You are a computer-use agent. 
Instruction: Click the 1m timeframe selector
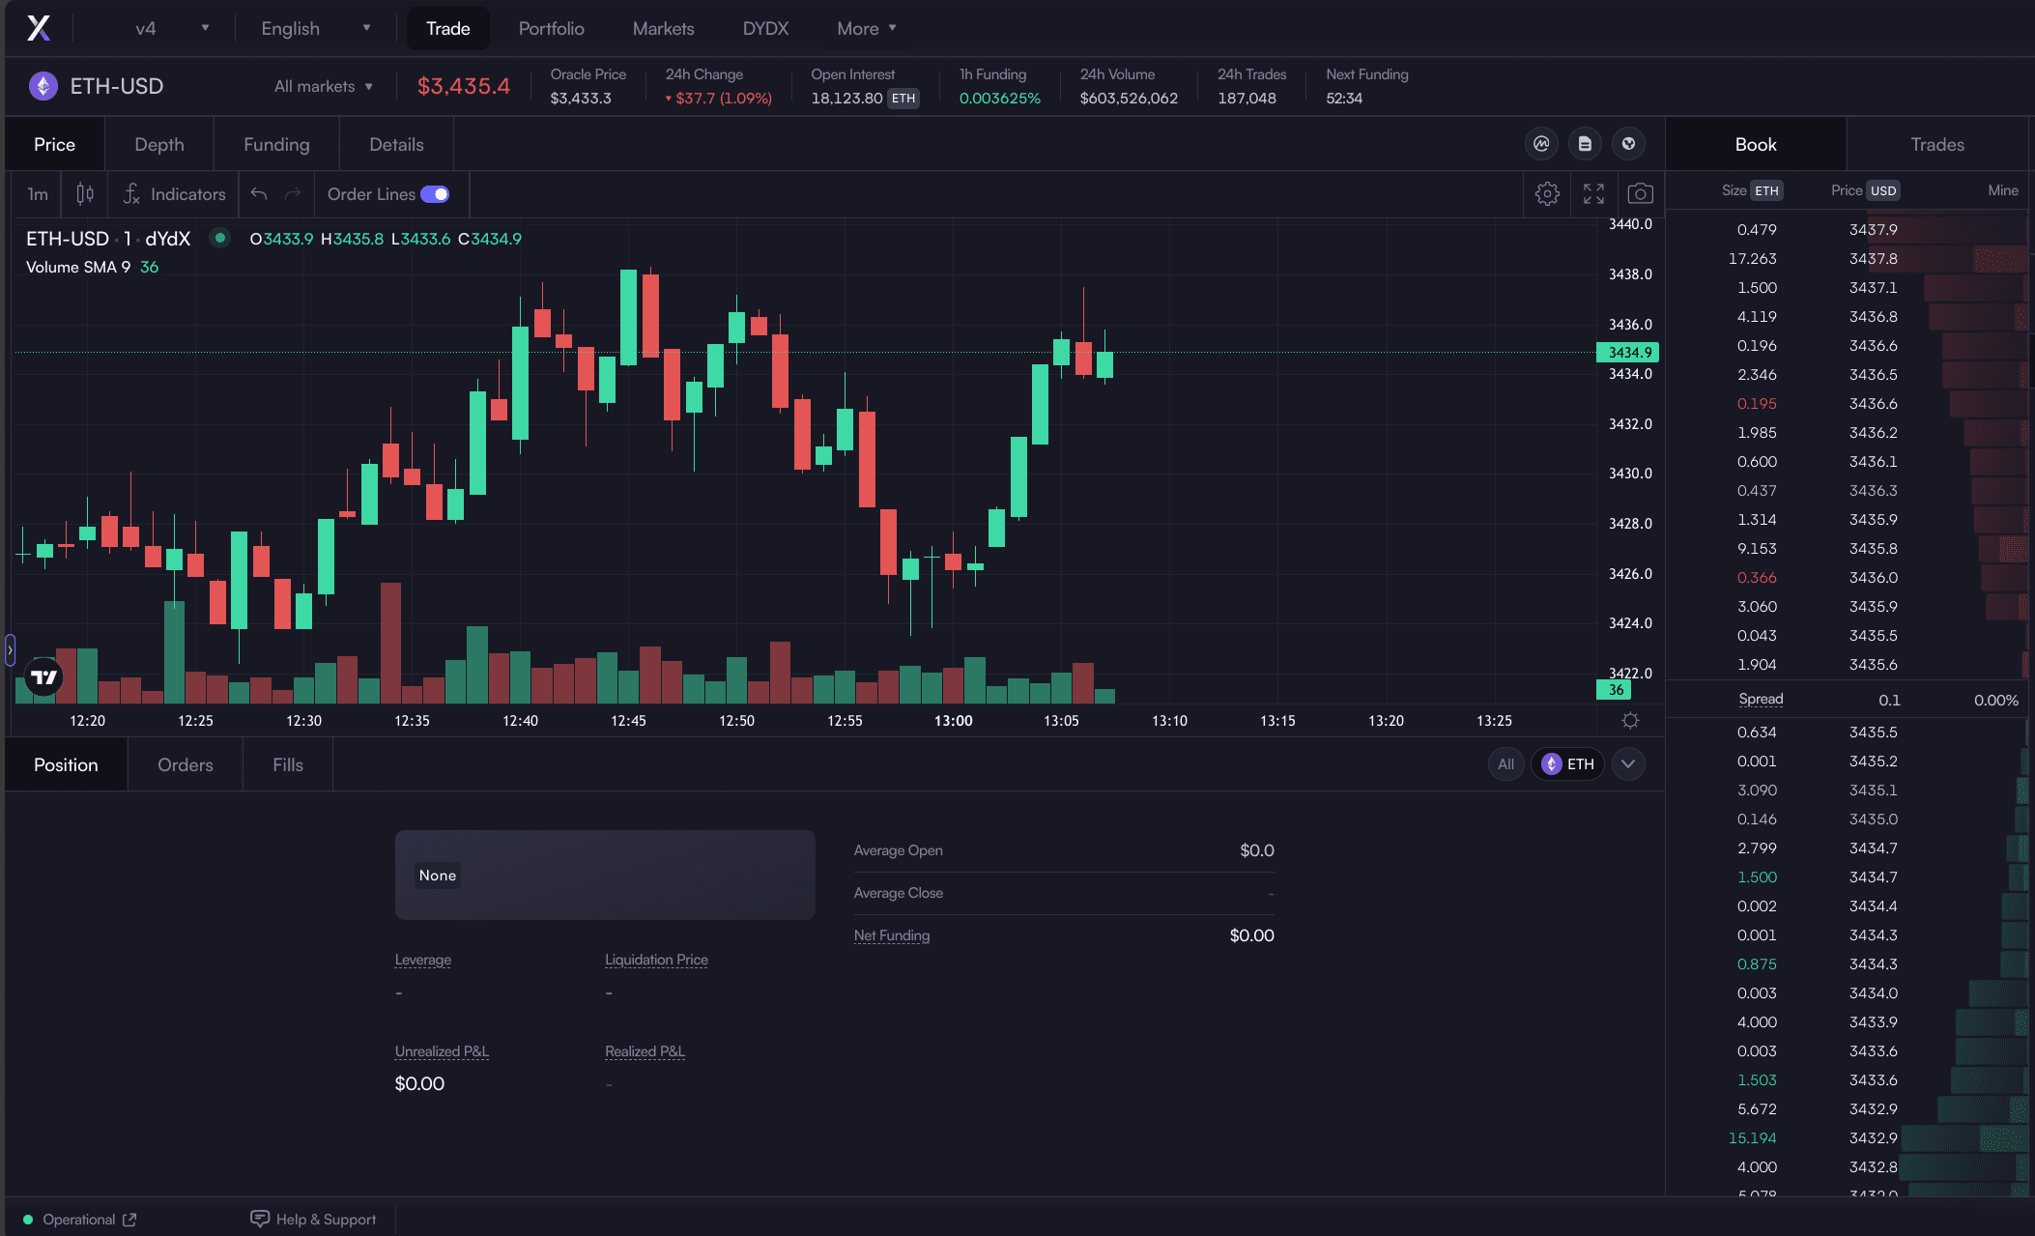coord(37,193)
